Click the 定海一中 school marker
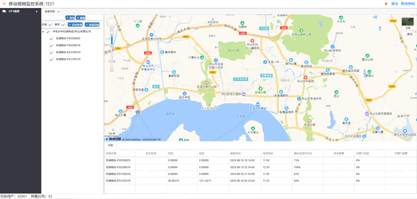 (x=265, y=62)
